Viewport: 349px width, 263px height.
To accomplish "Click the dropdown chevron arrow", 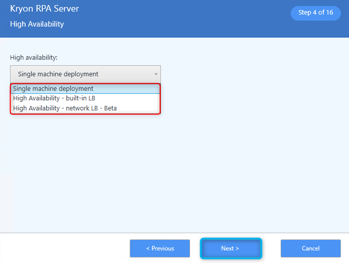I will pos(156,74).
